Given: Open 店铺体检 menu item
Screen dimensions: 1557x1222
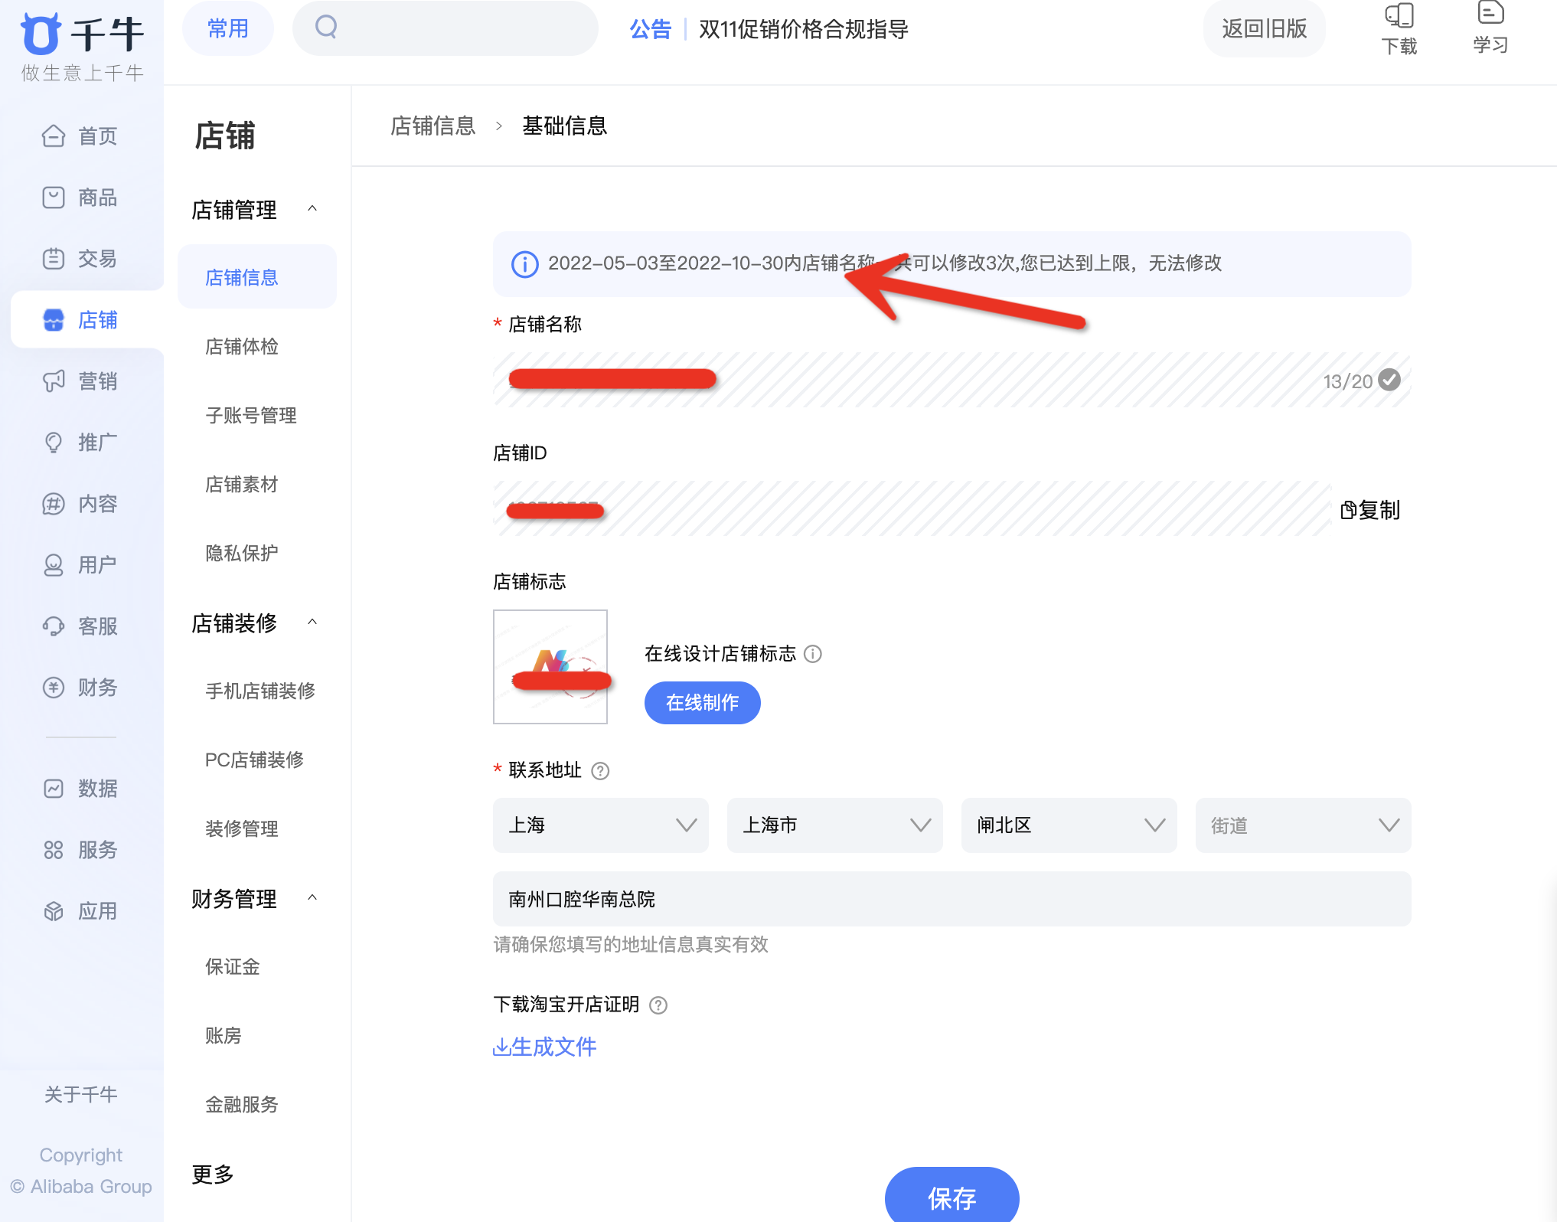Looking at the screenshot, I should click(242, 346).
